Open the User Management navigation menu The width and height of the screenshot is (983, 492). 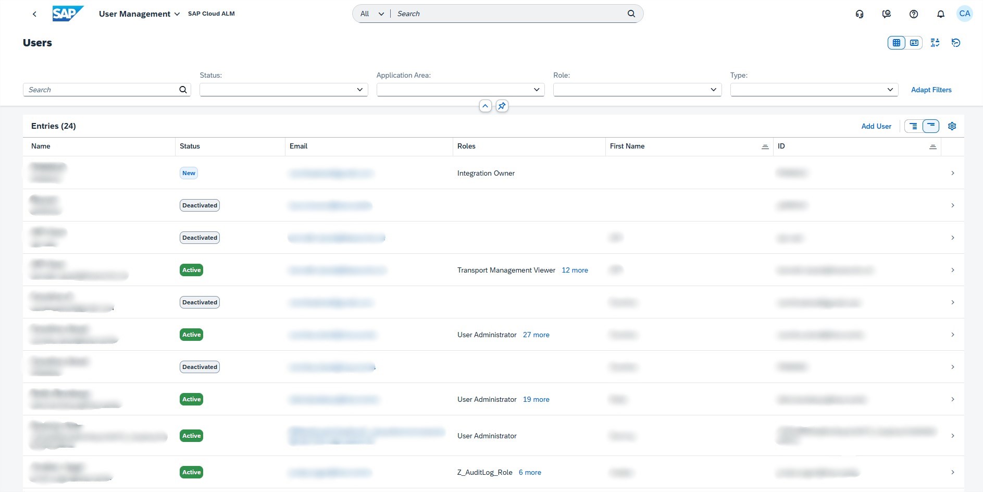point(139,14)
